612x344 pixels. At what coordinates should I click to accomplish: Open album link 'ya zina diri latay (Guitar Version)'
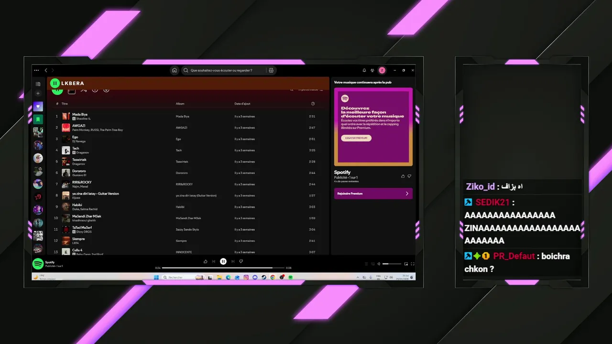[196, 195]
